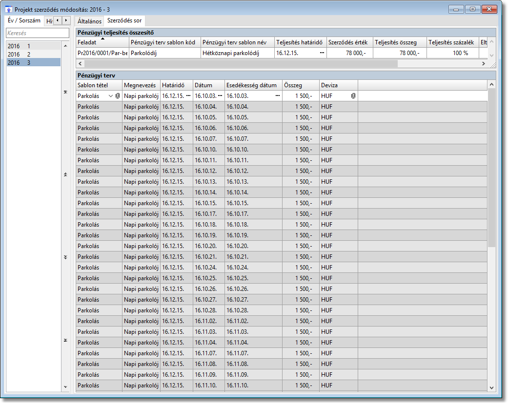Screen dimensions: 508x404
Task: Sort by Szerződés érték column header
Action: click(x=350, y=42)
